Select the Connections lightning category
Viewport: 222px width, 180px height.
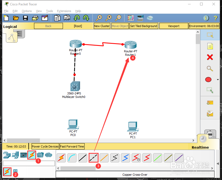32,155
